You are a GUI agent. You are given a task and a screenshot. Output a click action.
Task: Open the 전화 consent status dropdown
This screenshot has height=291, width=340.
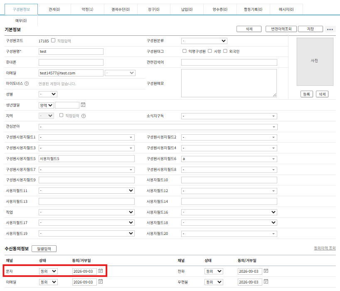point(214,271)
